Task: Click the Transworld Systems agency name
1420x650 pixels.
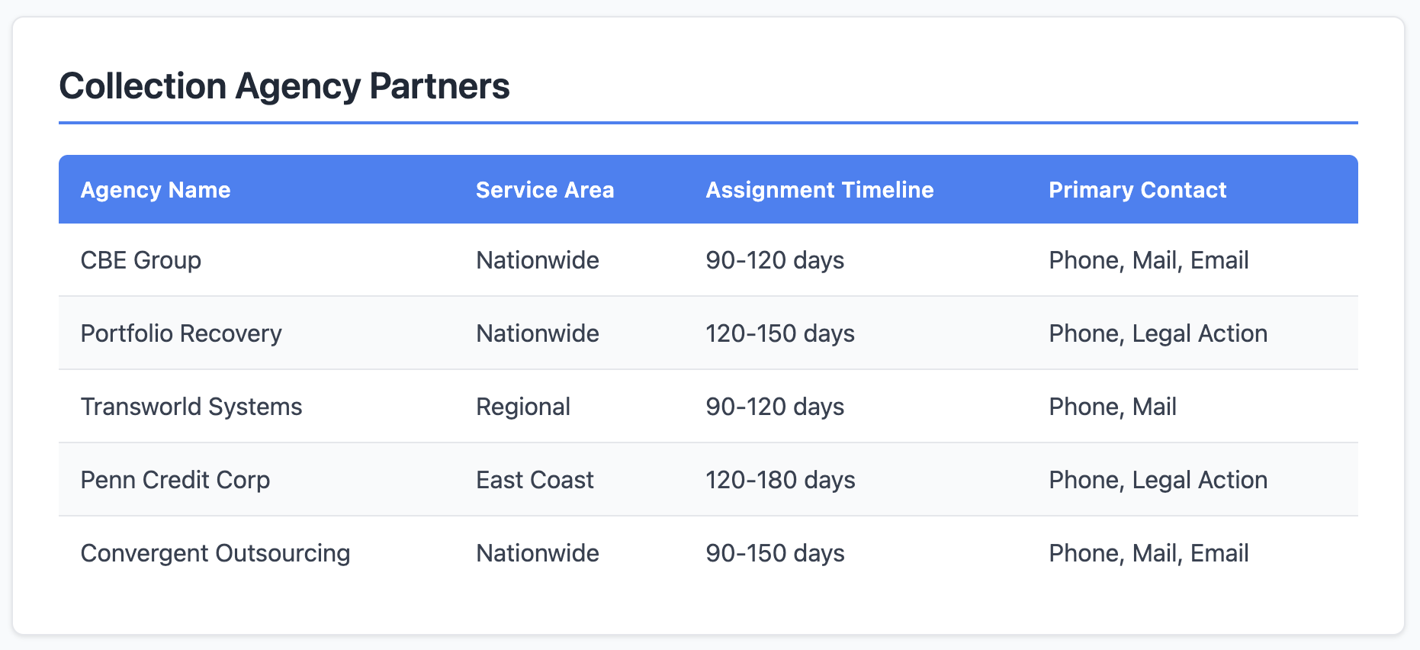Action: [x=191, y=407]
